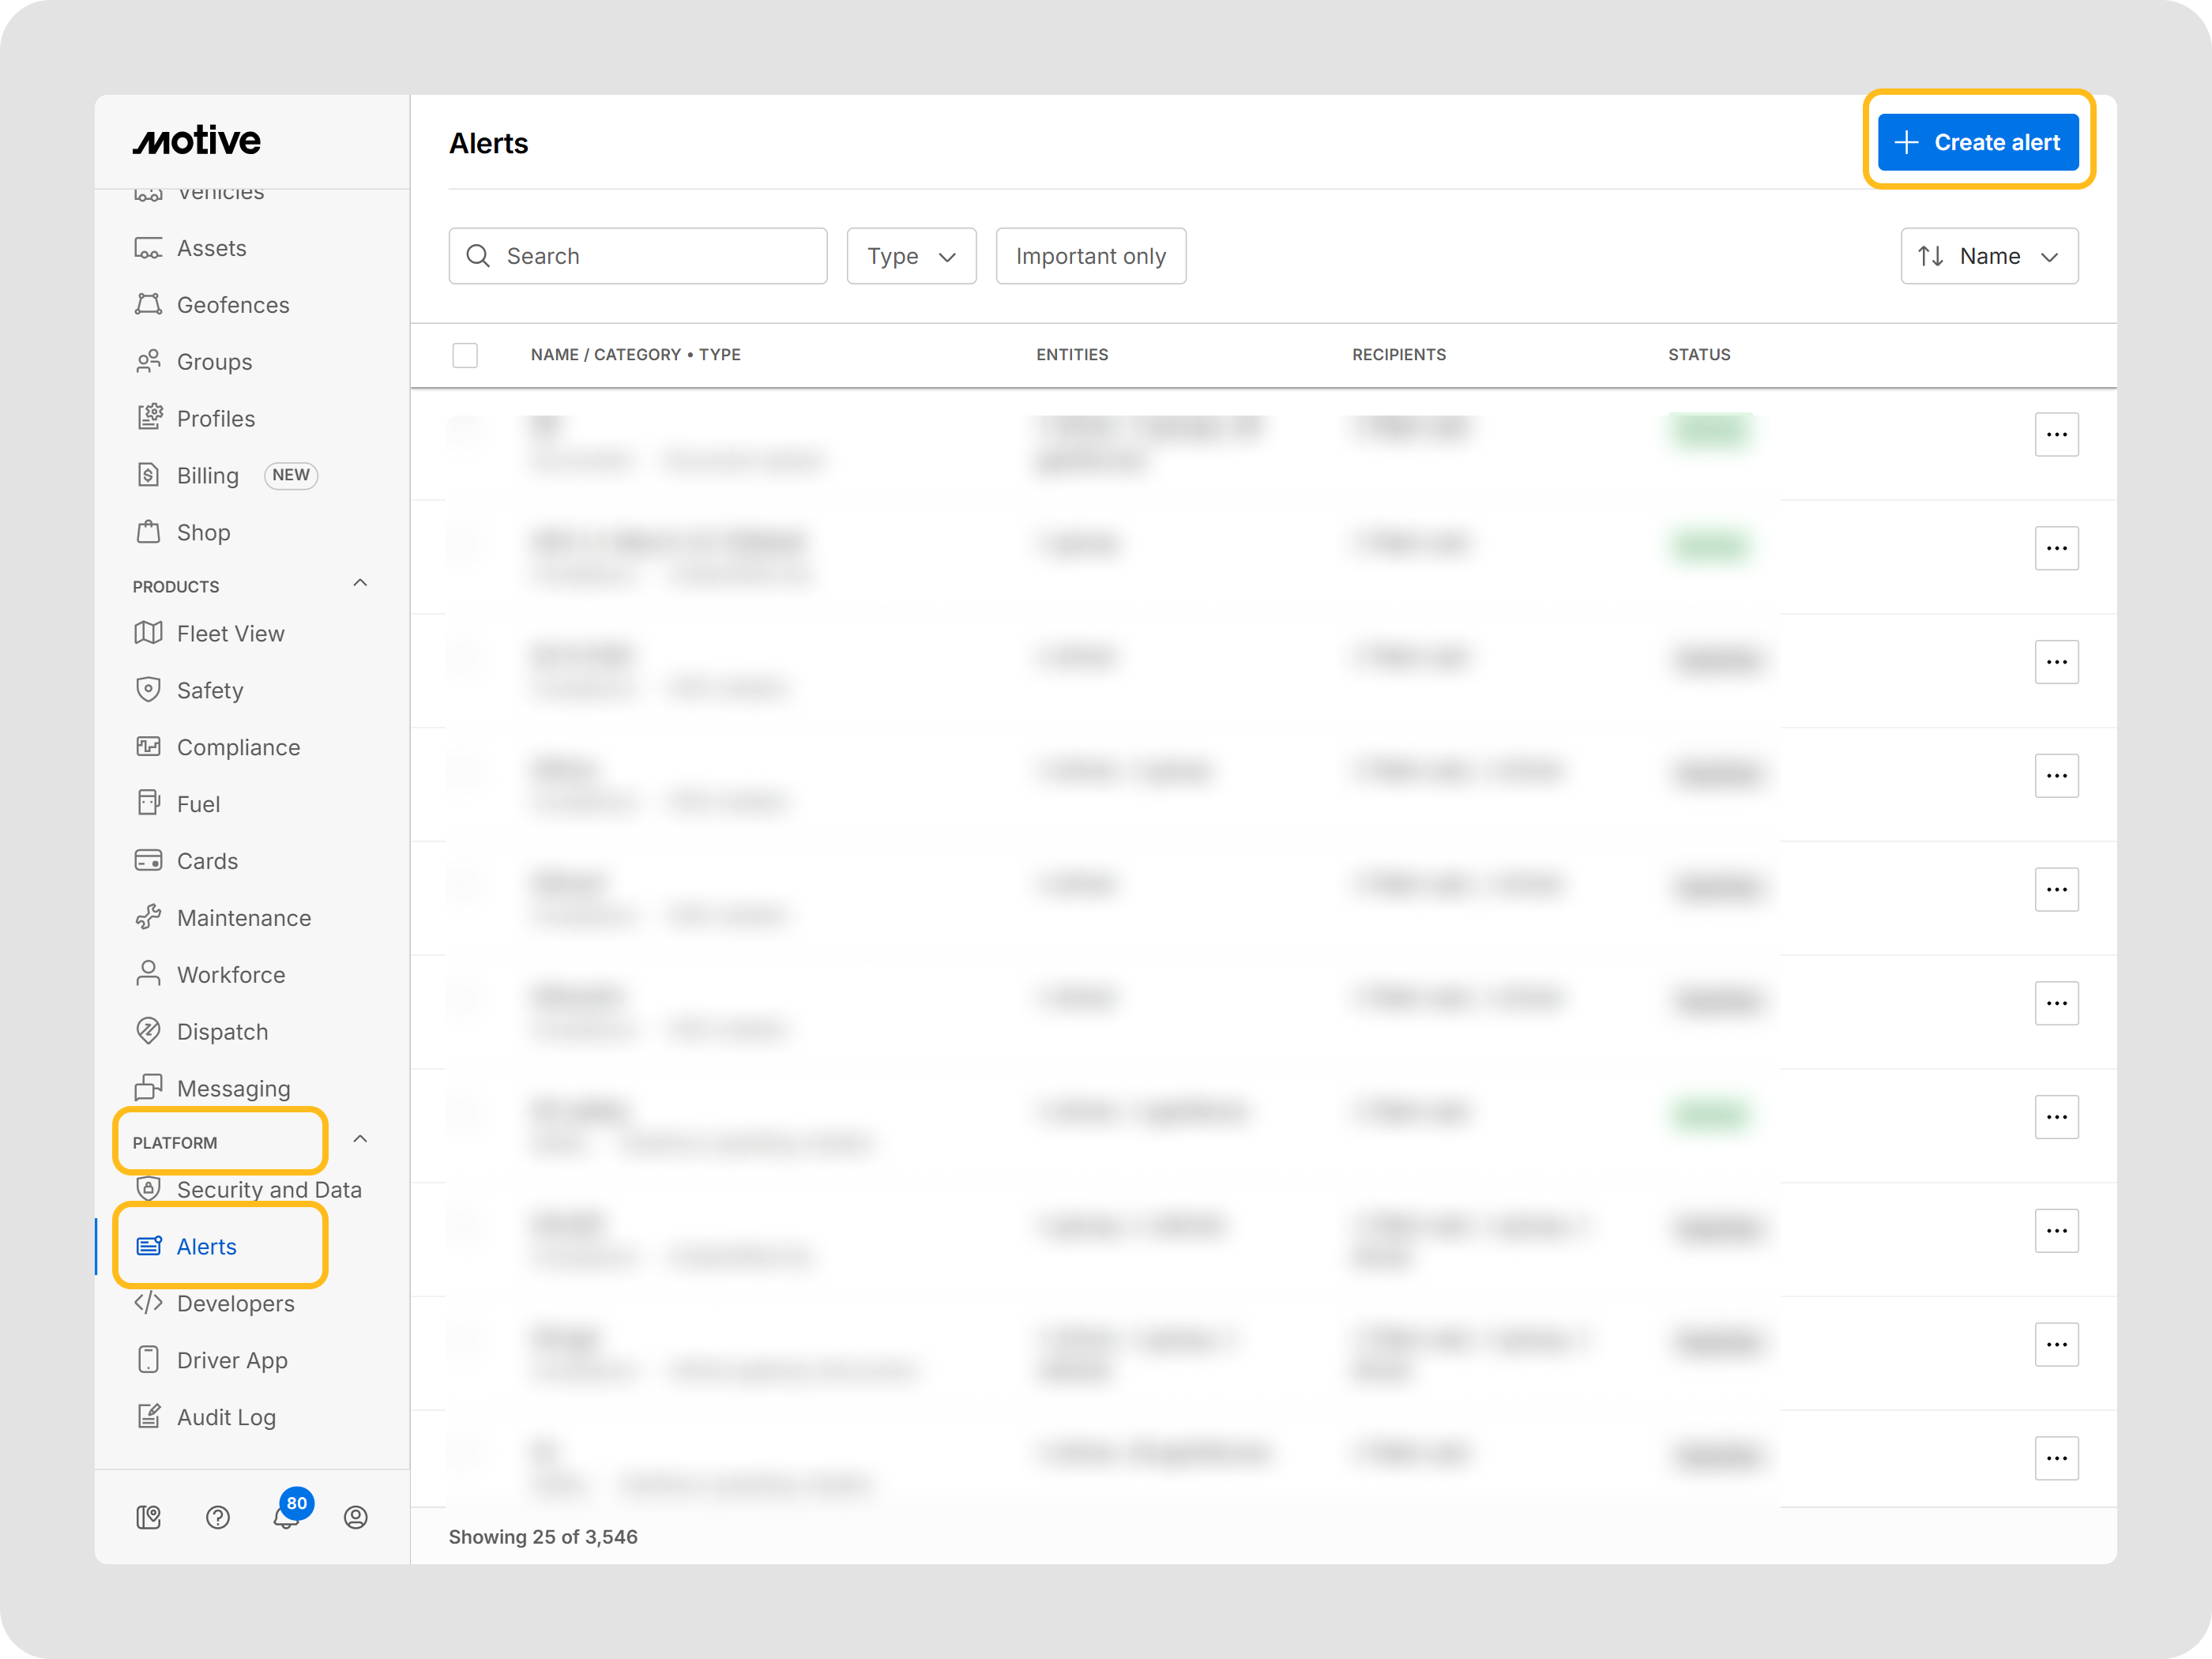
Task: Open the user profile icon
Action: pos(355,1517)
